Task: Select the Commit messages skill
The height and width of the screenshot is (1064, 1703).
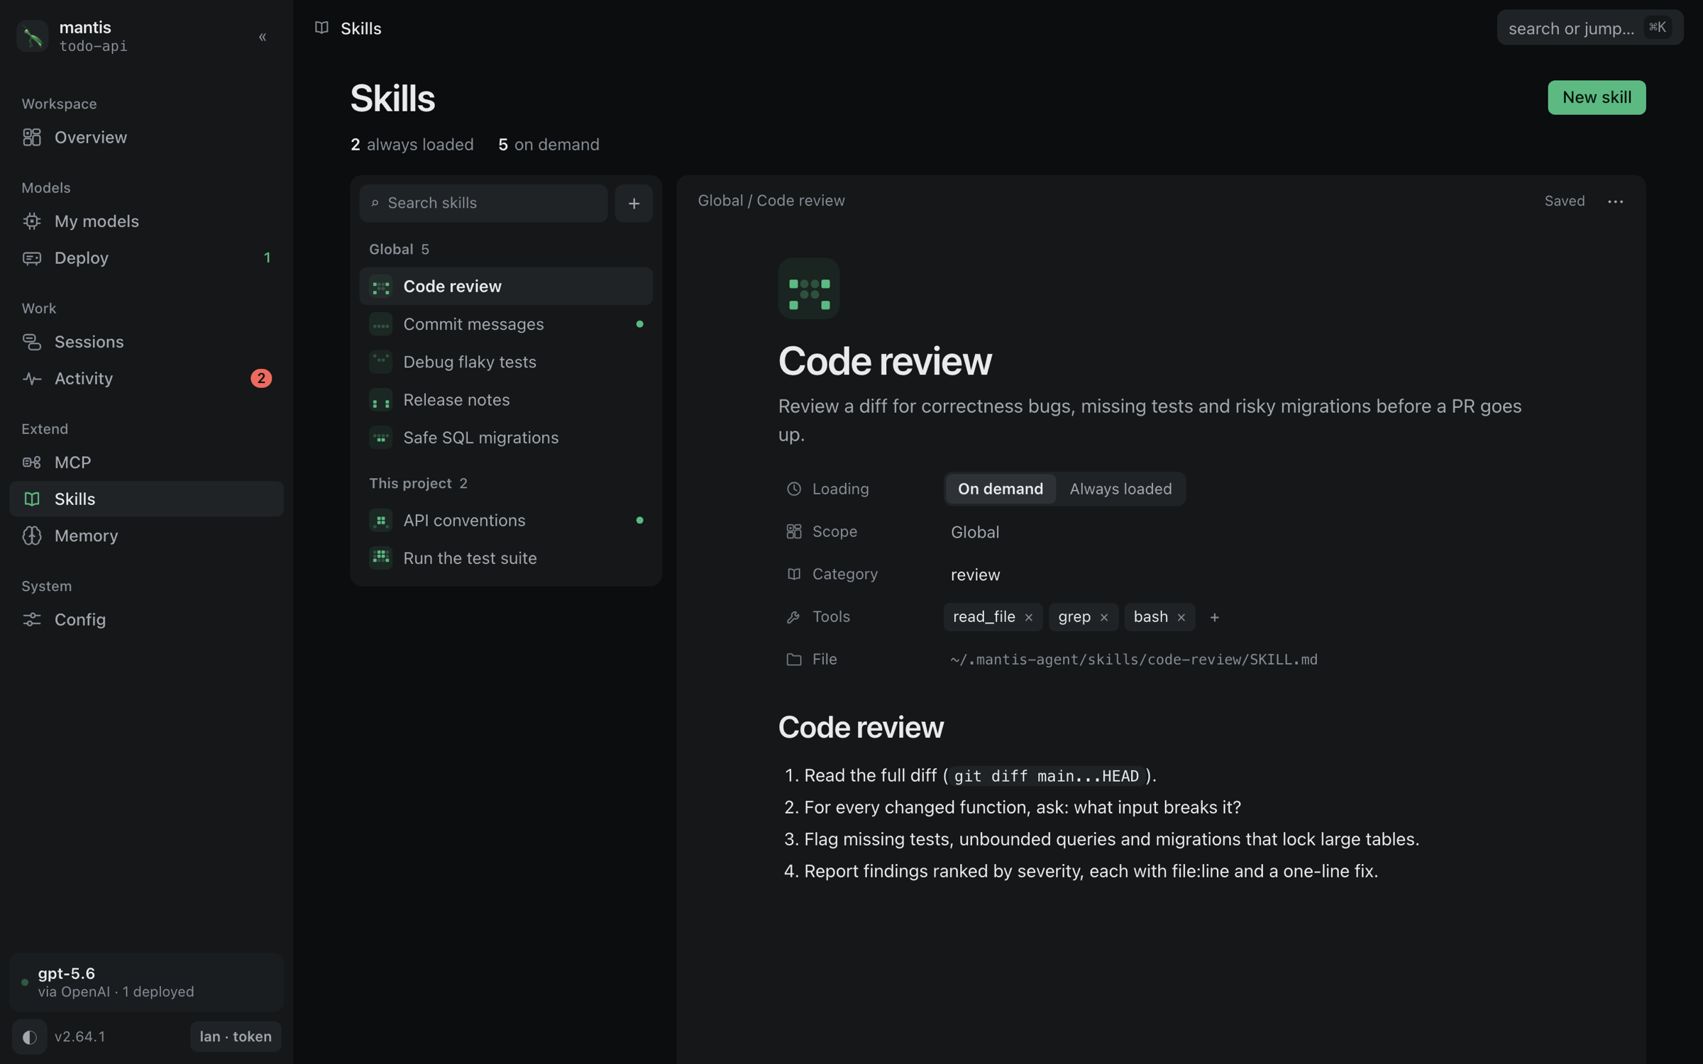Action: tap(506, 324)
